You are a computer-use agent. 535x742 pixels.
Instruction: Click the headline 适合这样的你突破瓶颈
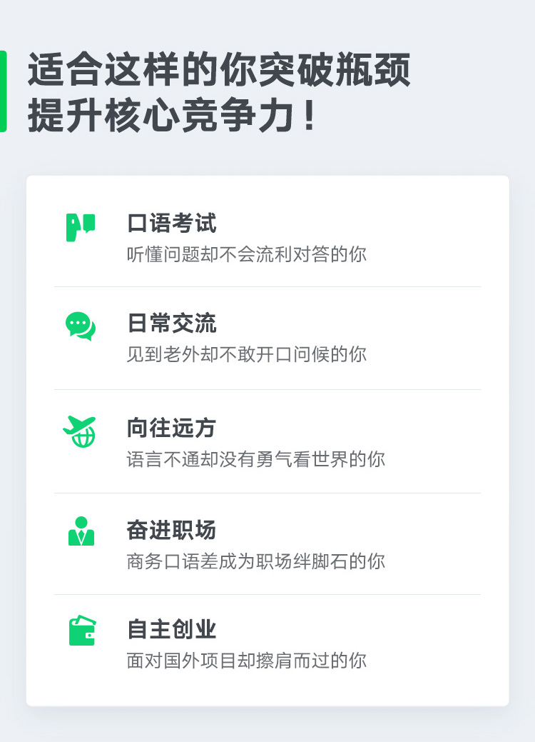click(x=219, y=70)
